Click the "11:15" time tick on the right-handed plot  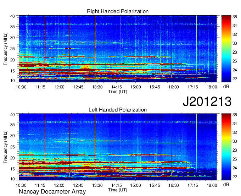(x=40, y=87)
